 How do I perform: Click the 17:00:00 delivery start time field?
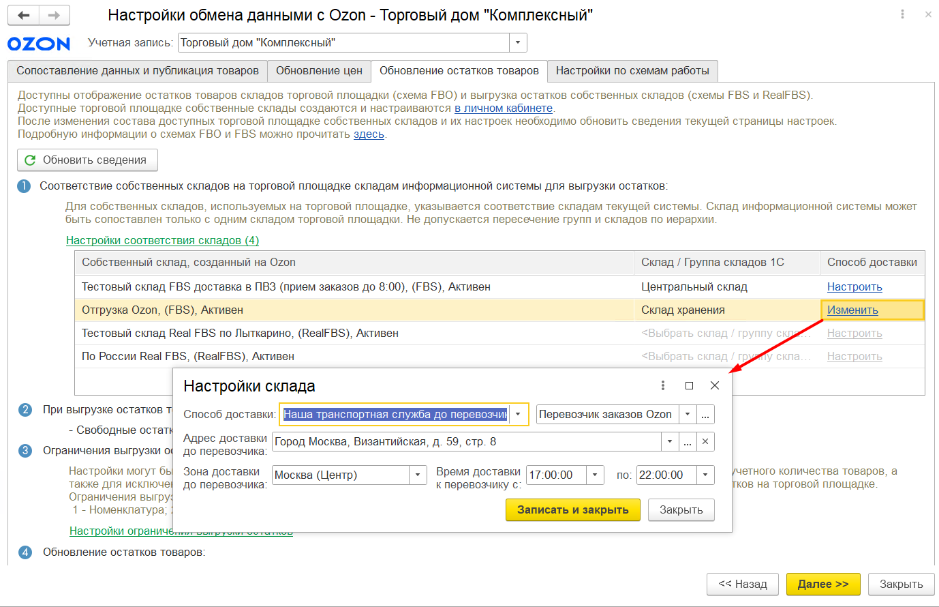point(556,475)
